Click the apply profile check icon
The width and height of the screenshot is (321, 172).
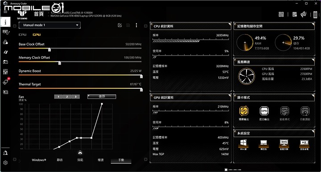pos(120,25)
